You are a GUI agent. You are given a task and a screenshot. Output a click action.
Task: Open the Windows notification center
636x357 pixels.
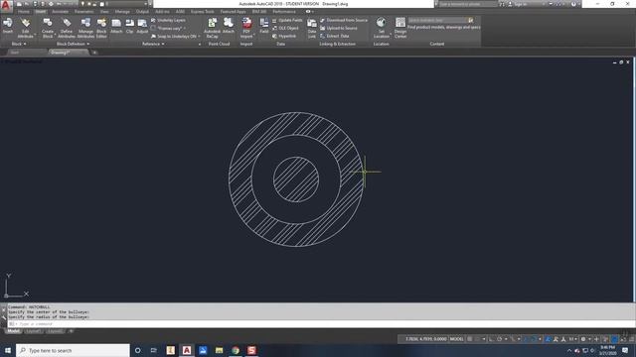pos(625,350)
